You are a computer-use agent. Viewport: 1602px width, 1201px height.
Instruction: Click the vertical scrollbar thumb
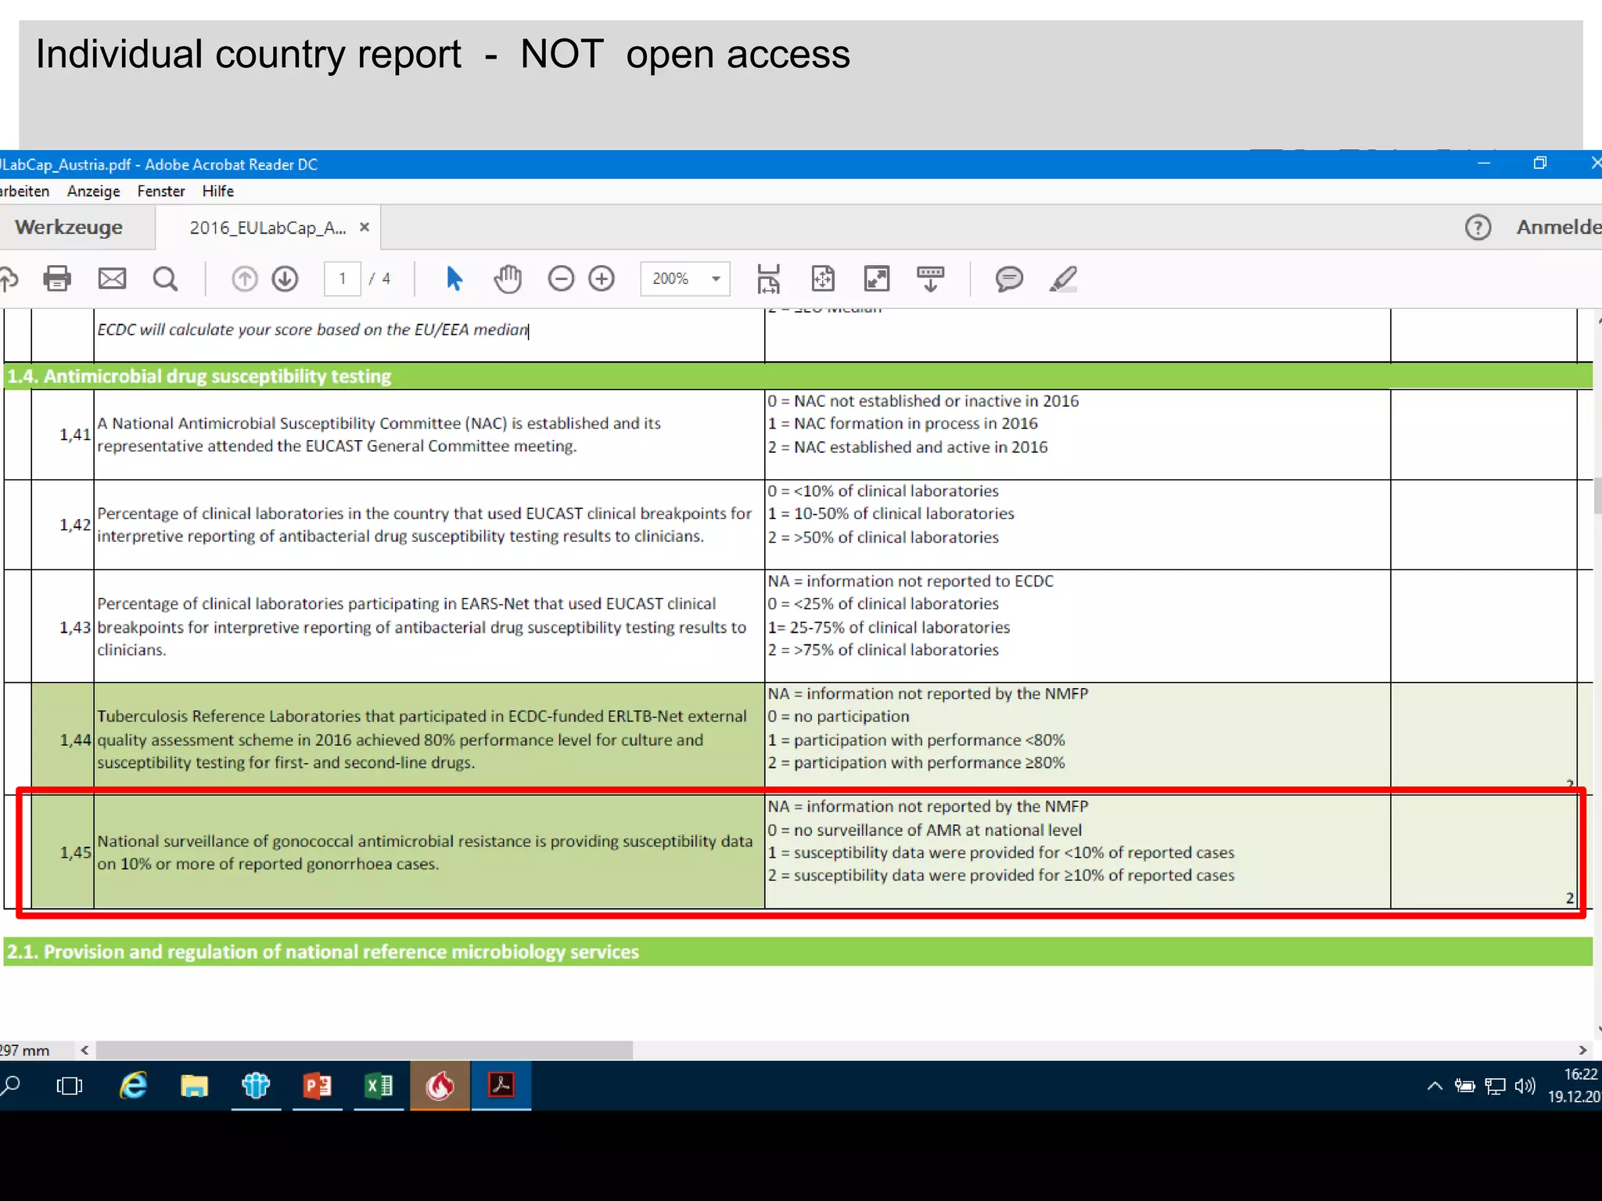pyautogui.click(x=1597, y=497)
